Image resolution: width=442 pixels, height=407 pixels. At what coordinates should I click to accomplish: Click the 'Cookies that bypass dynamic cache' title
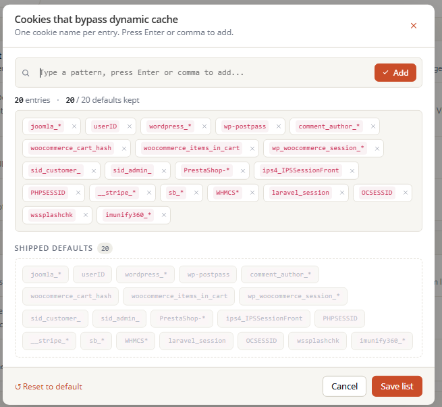[x=96, y=20]
